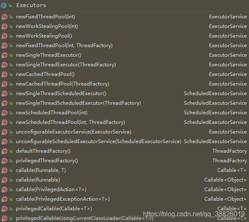Select newCachedThreadPool(ThreadFactory) method

pos(63,84)
